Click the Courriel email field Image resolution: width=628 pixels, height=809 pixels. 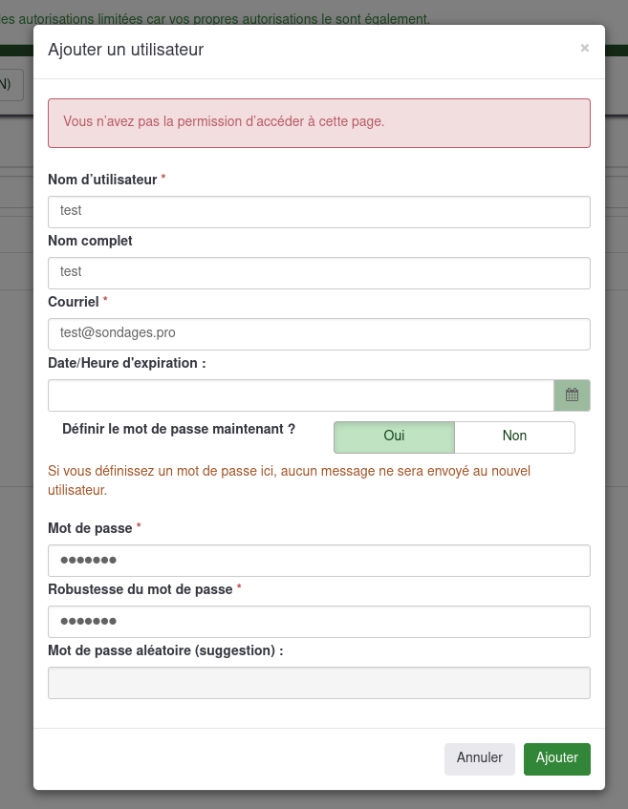(x=318, y=333)
